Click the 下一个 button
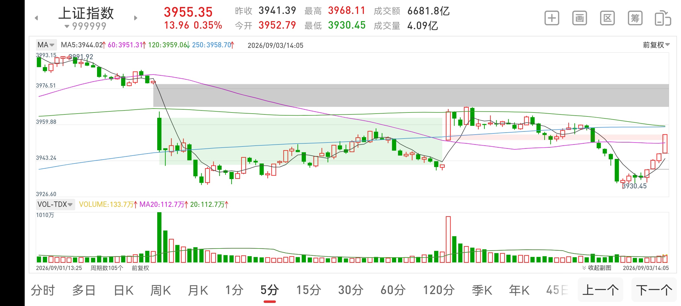 654,290
